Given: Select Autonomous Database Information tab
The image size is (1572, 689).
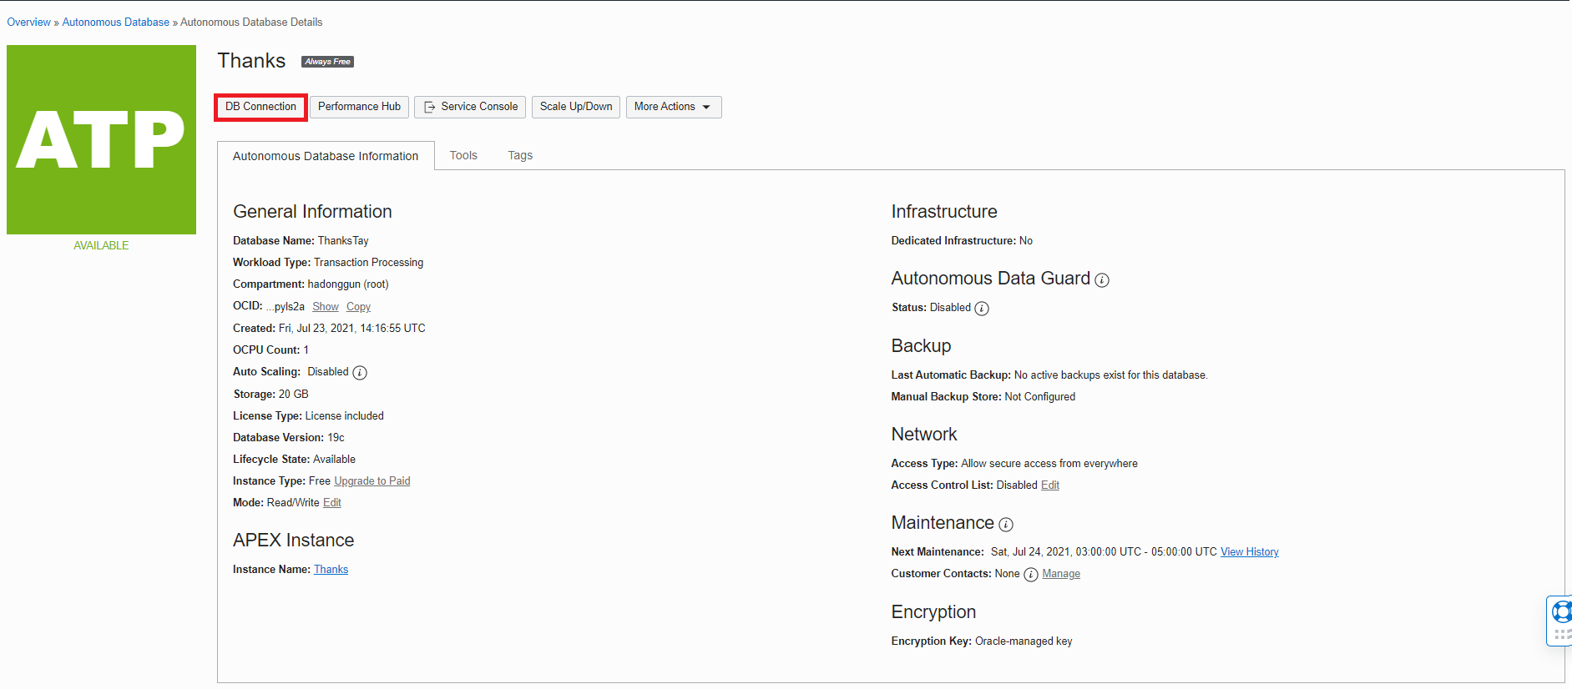Looking at the screenshot, I should tap(326, 156).
